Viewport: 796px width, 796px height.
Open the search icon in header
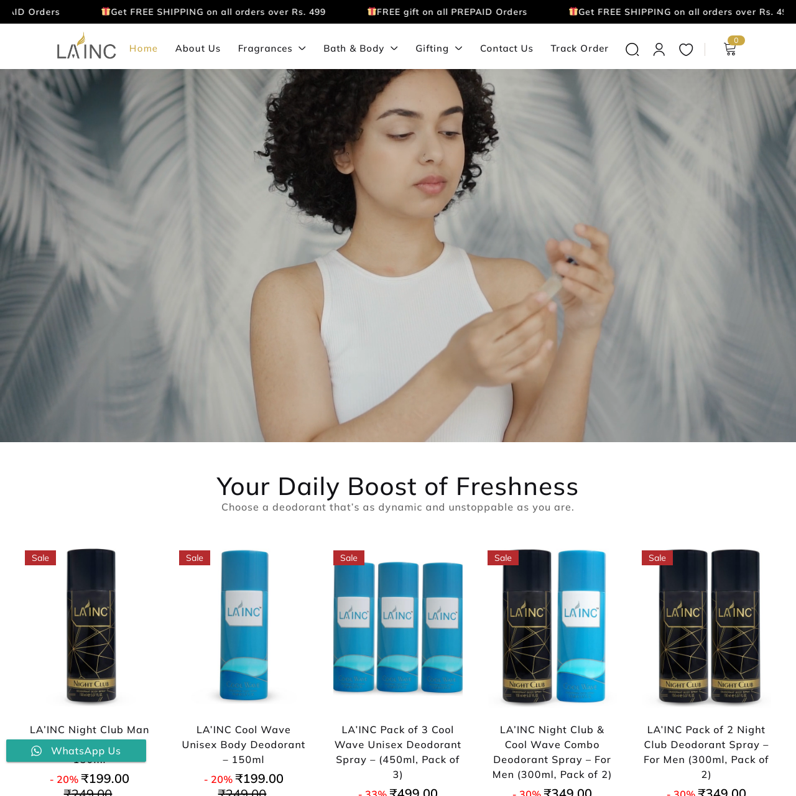click(x=632, y=50)
